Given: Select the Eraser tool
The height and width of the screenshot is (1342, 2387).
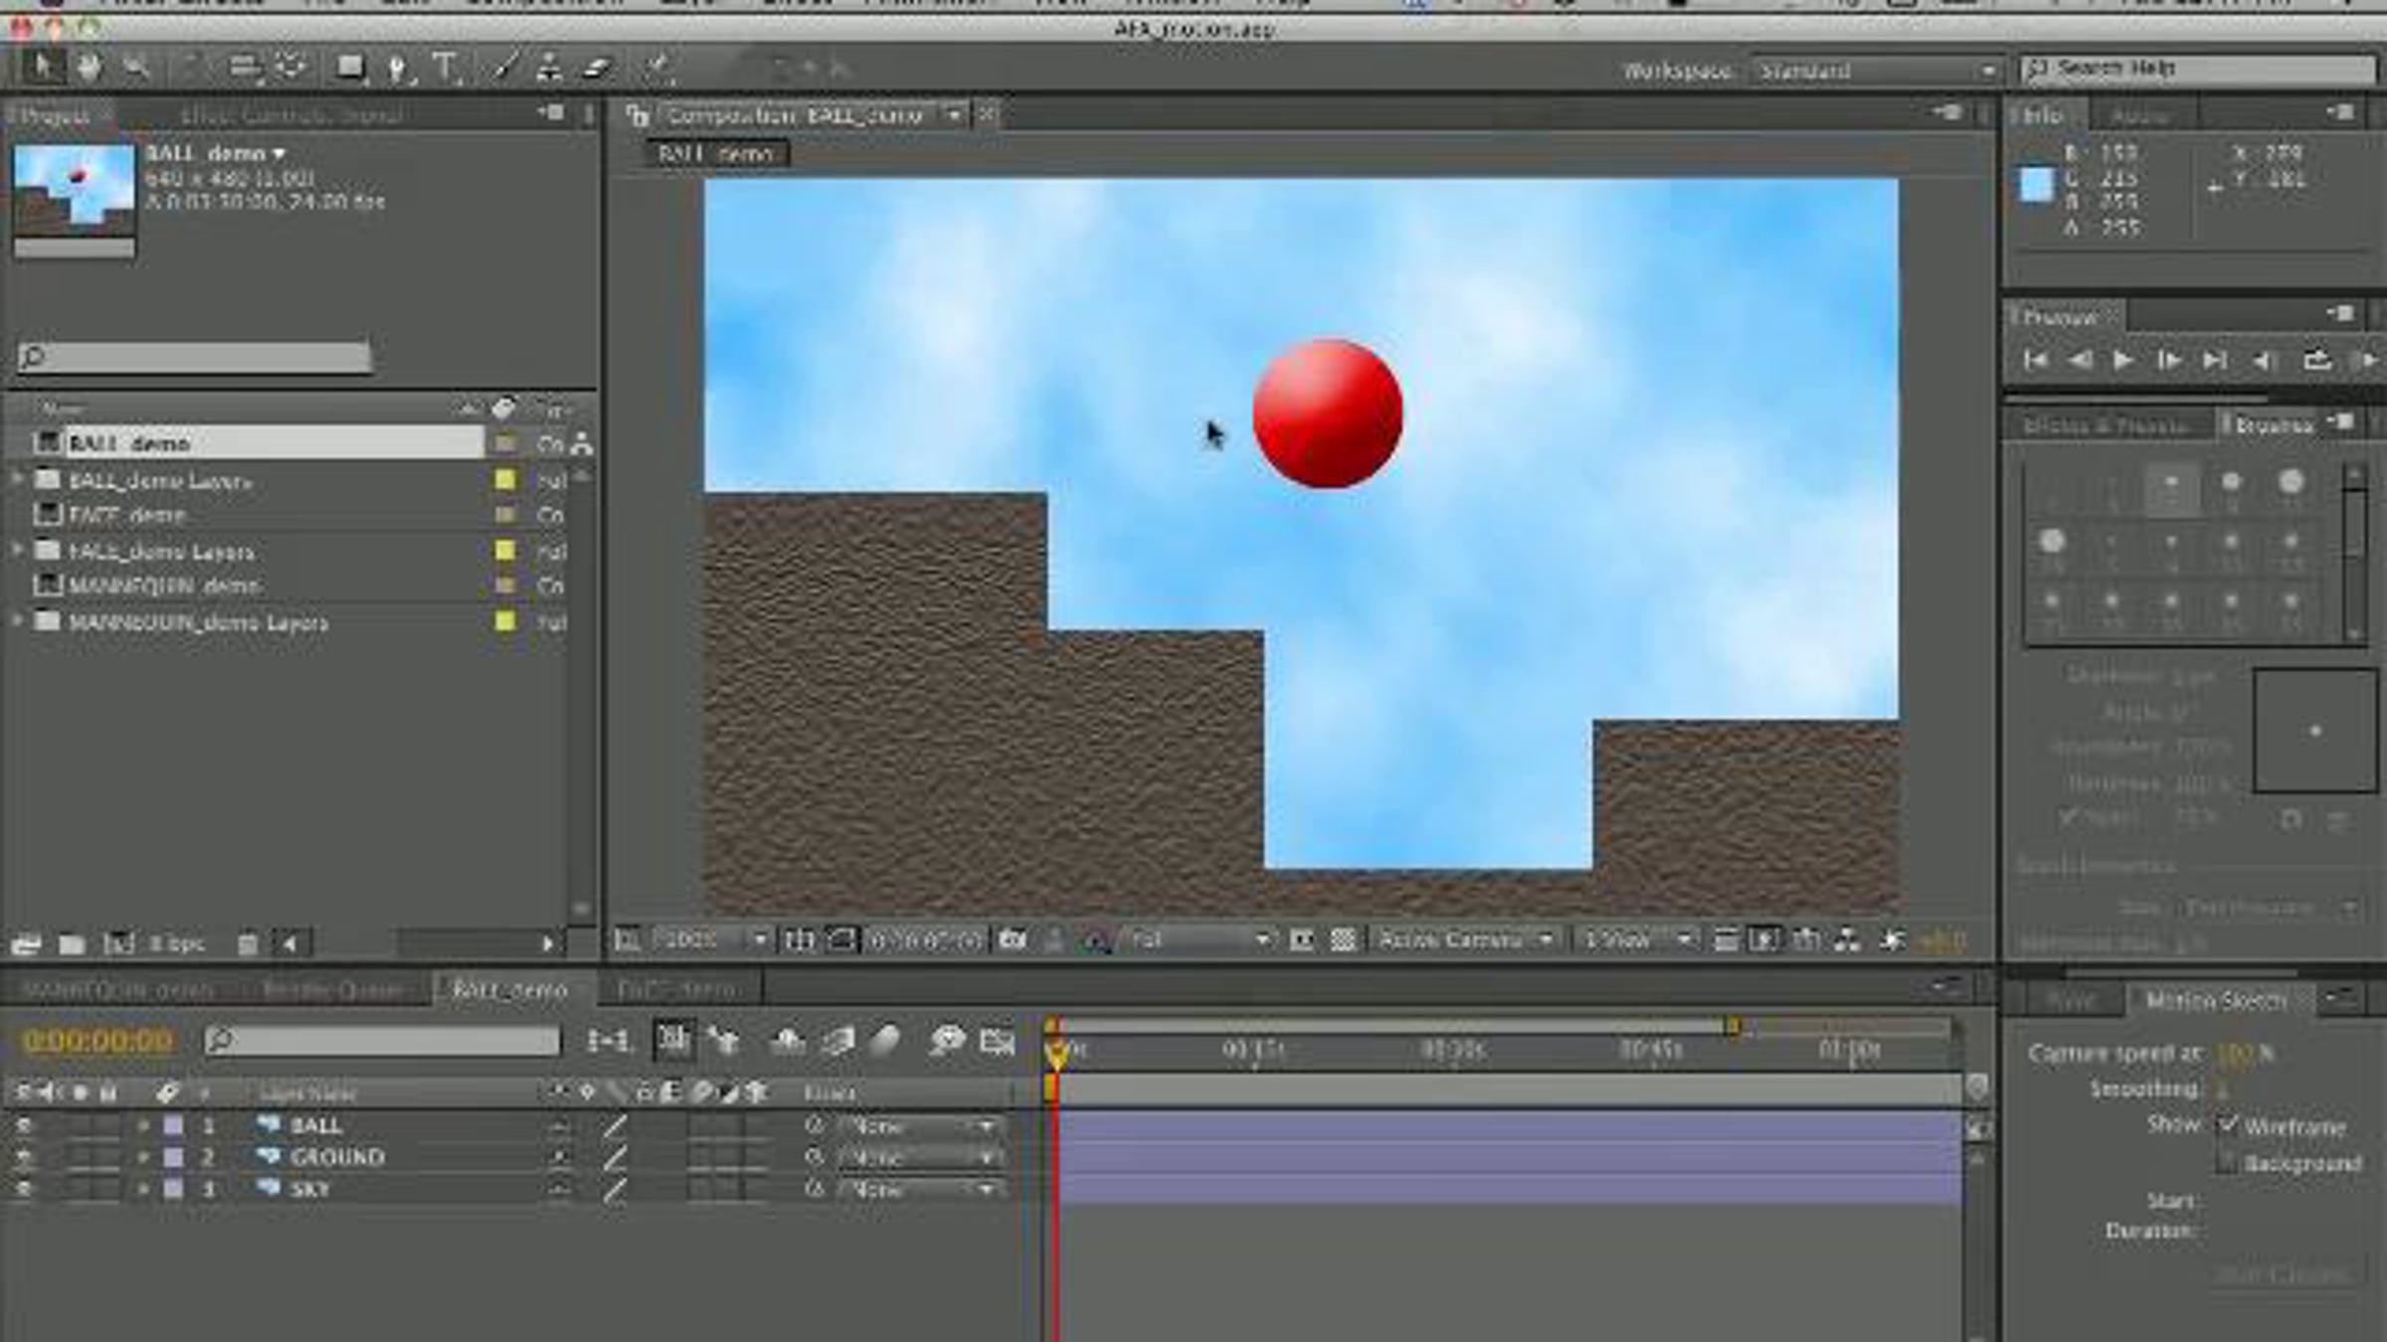Looking at the screenshot, I should point(597,68).
